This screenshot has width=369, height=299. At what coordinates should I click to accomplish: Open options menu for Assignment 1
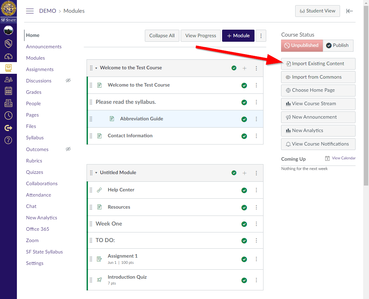pos(256,259)
